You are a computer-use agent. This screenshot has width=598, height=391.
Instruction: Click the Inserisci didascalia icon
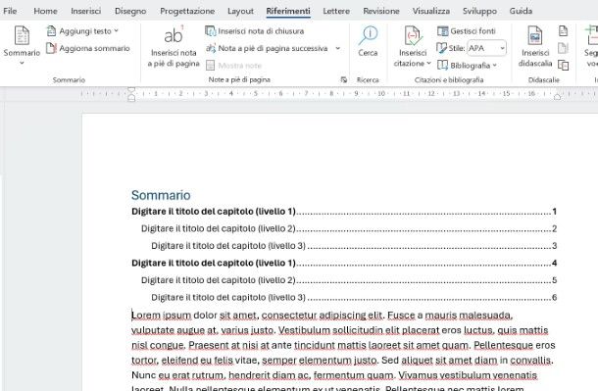(534, 35)
